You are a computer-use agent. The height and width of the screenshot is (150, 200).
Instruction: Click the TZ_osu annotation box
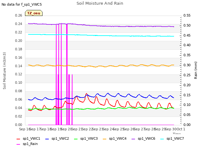[34, 13]
